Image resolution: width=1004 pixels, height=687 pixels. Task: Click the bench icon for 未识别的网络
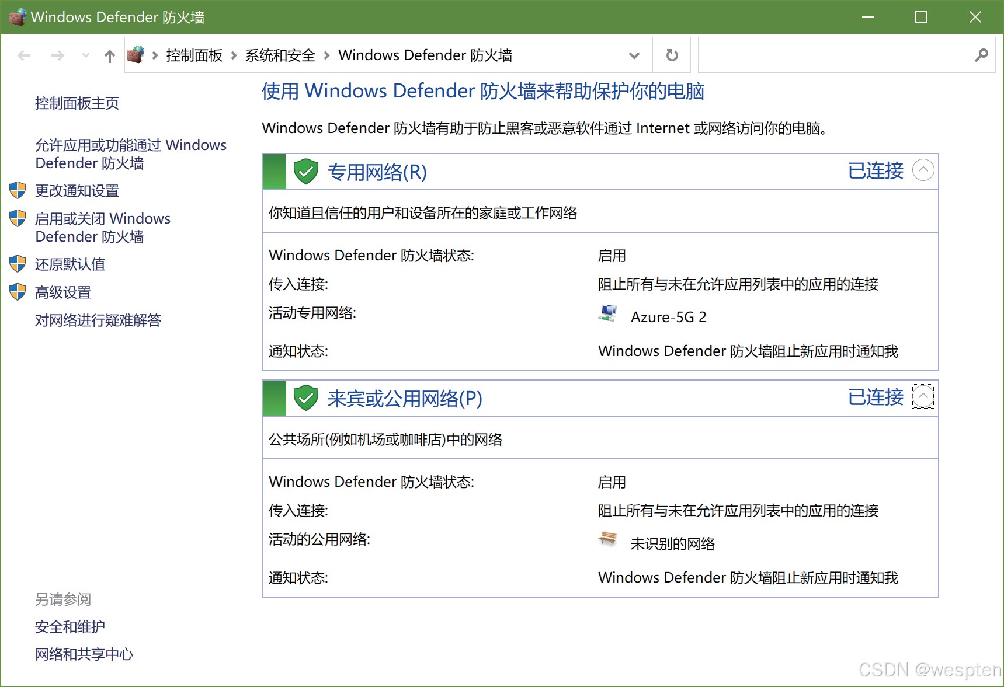click(608, 539)
